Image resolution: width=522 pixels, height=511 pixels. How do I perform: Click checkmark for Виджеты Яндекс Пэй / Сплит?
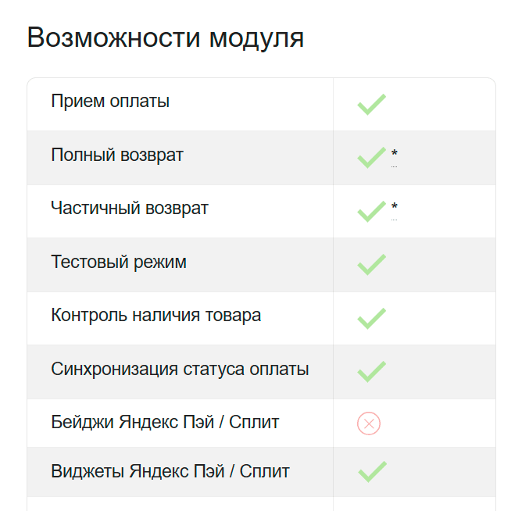[x=372, y=472]
